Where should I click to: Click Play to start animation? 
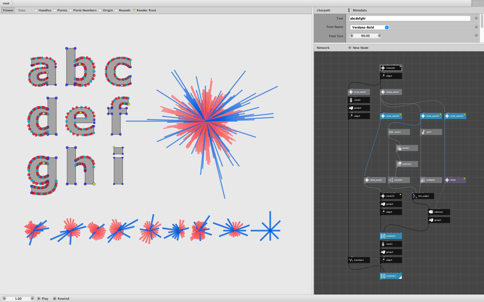pyautogui.click(x=43, y=299)
